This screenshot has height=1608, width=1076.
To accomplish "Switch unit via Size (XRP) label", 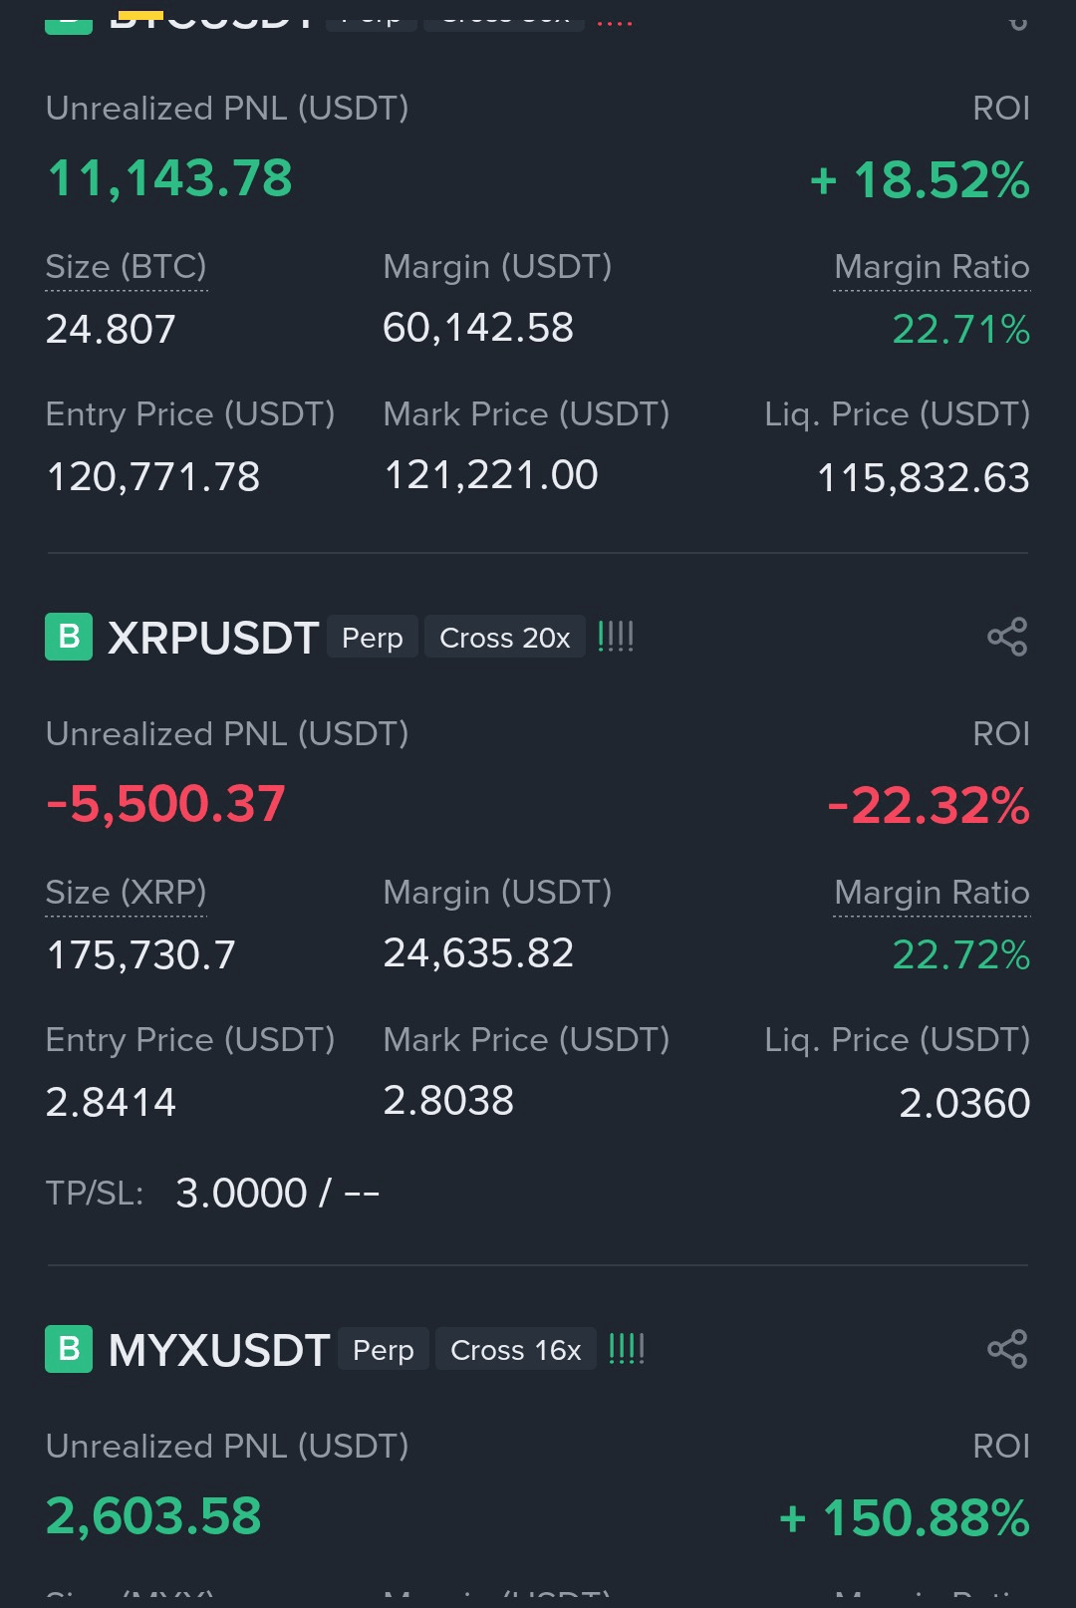I will pos(127,893).
